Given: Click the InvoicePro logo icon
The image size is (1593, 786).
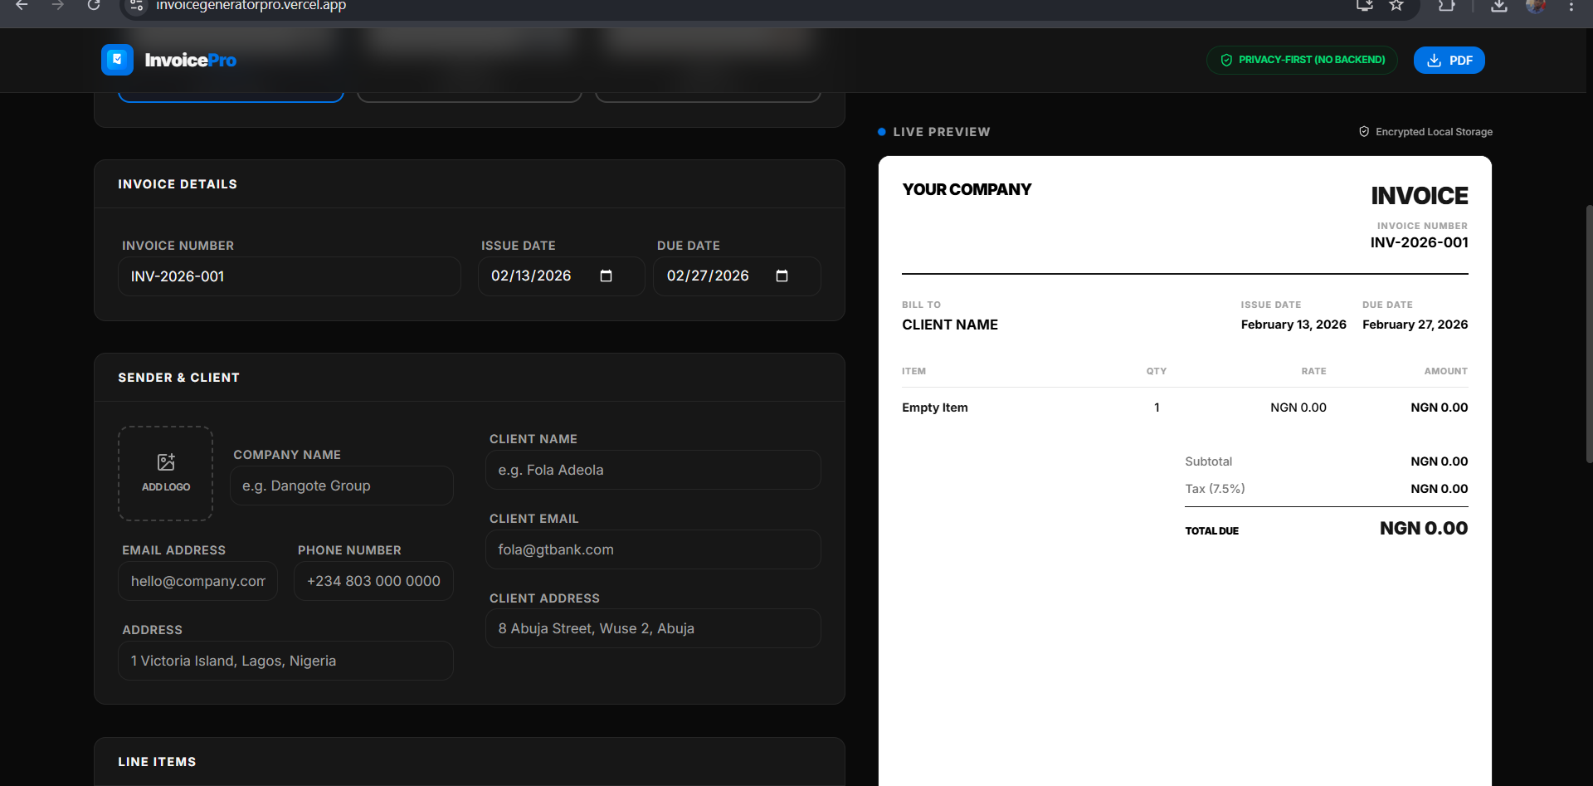Looking at the screenshot, I should pyautogui.click(x=117, y=60).
